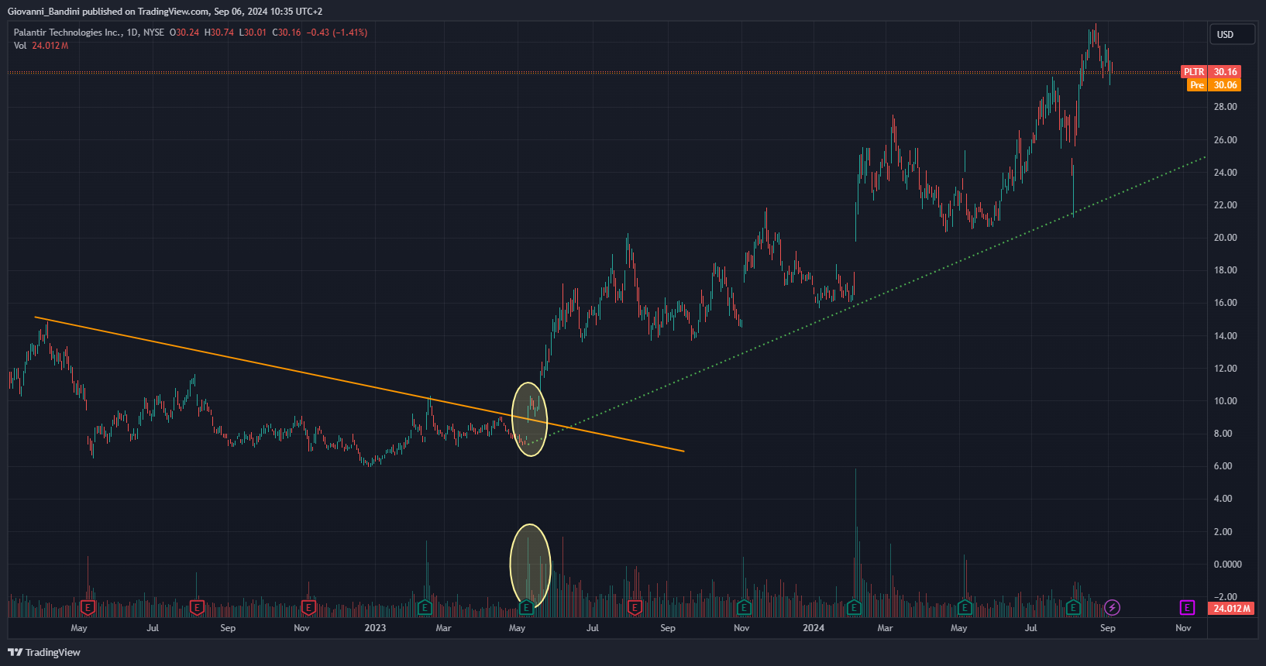The height and width of the screenshot is (666, 1266).
Task: Click the −0.43 (−1.41%) change value
Action: (336, 33)
